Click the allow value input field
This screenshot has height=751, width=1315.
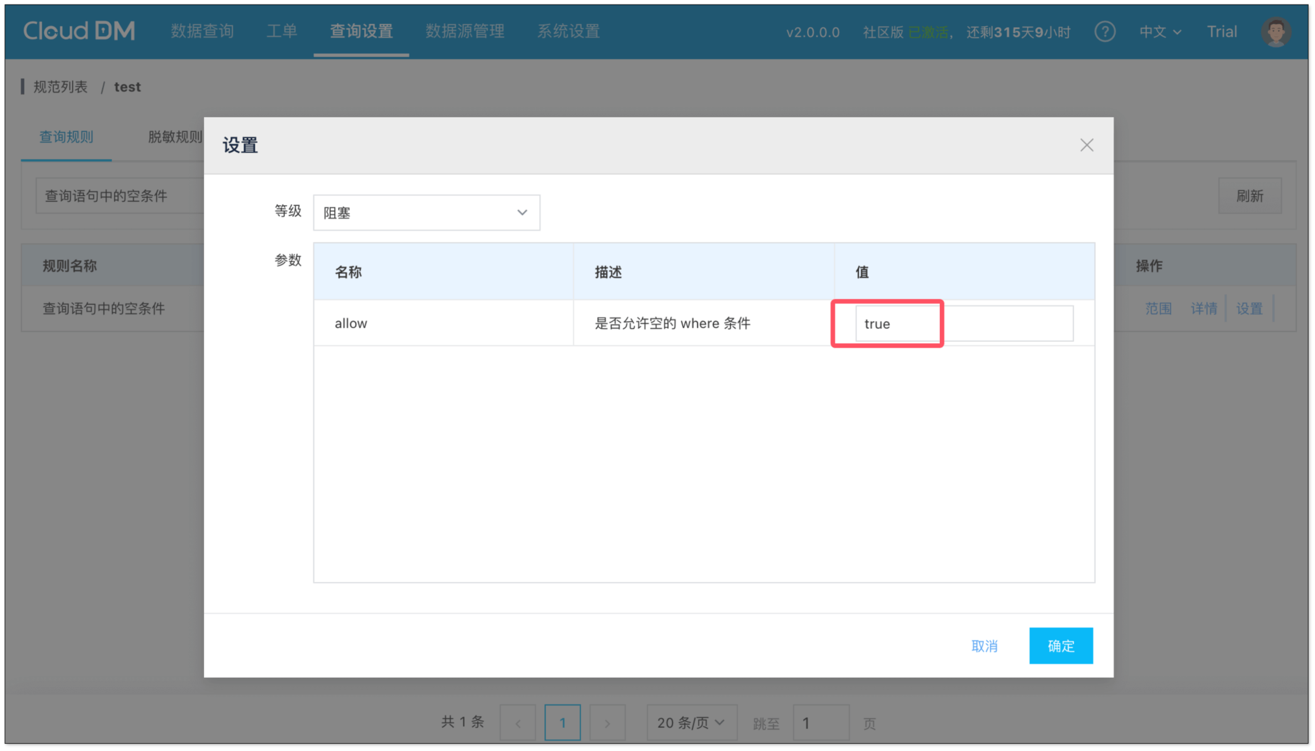tap(963, 324)
